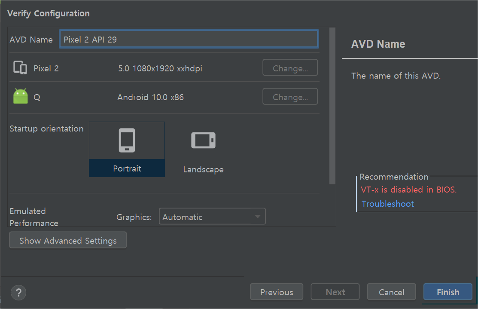
Task: Click the AVD Name text field
Action: click(189, 39)
